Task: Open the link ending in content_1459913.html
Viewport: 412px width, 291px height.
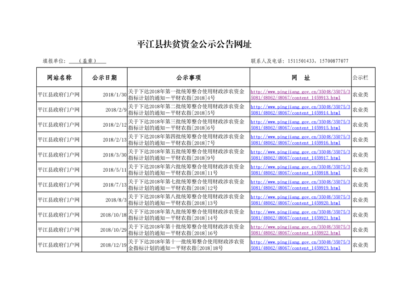Action: 300,95
